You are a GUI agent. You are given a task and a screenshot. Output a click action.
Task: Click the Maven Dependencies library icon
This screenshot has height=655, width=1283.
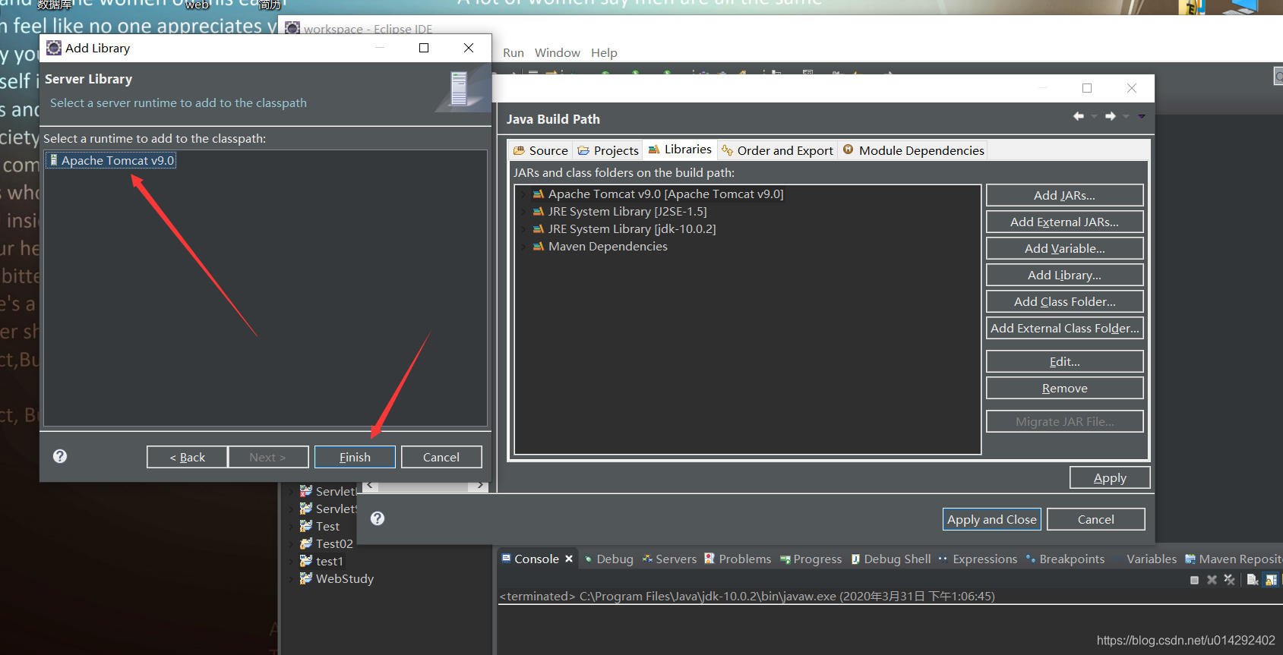click(x=539, y=247)
